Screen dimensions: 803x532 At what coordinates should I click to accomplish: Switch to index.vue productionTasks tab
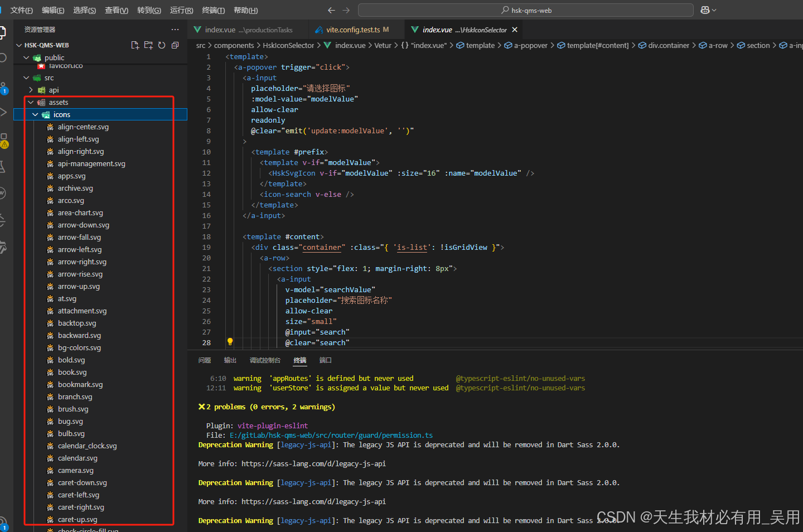click(x=248, y=30)
